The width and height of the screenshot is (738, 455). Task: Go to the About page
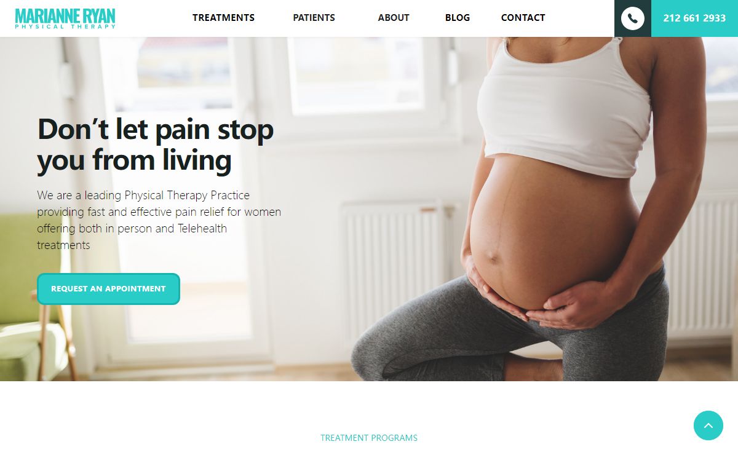(394, 18)
